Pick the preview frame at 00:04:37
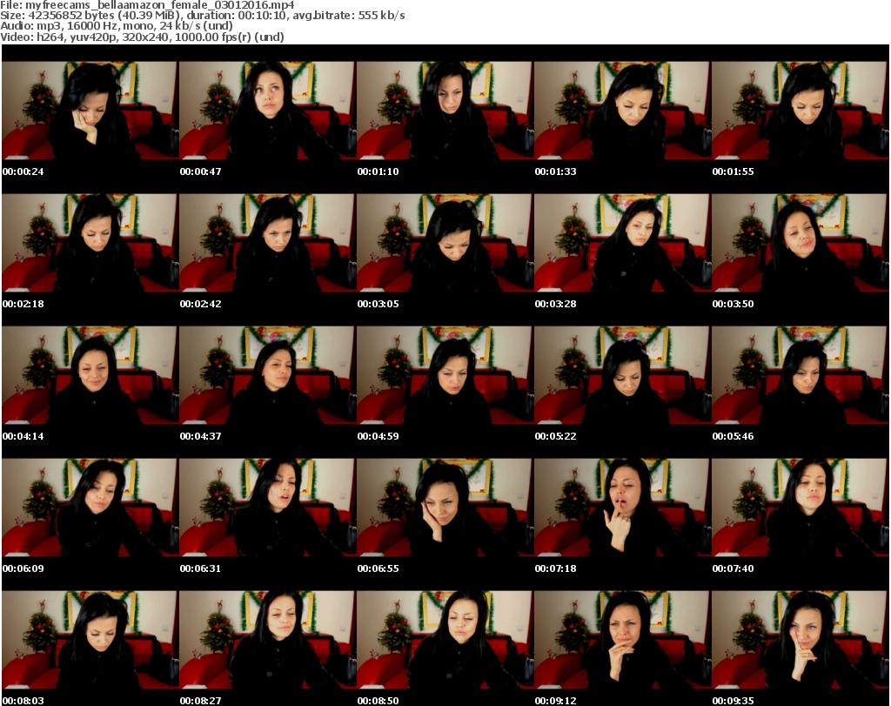The image size is (891, 706). [x=268, y=376]
